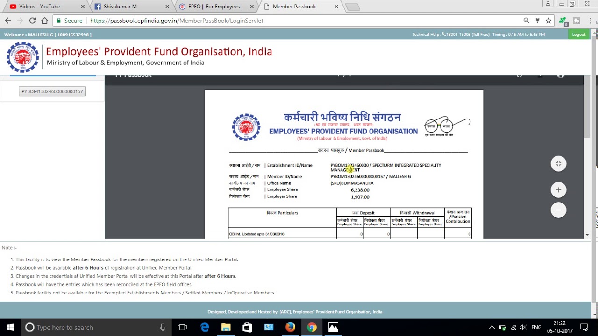
Task: Click the microphone icon in search box
Action: [x=163, y=327]
